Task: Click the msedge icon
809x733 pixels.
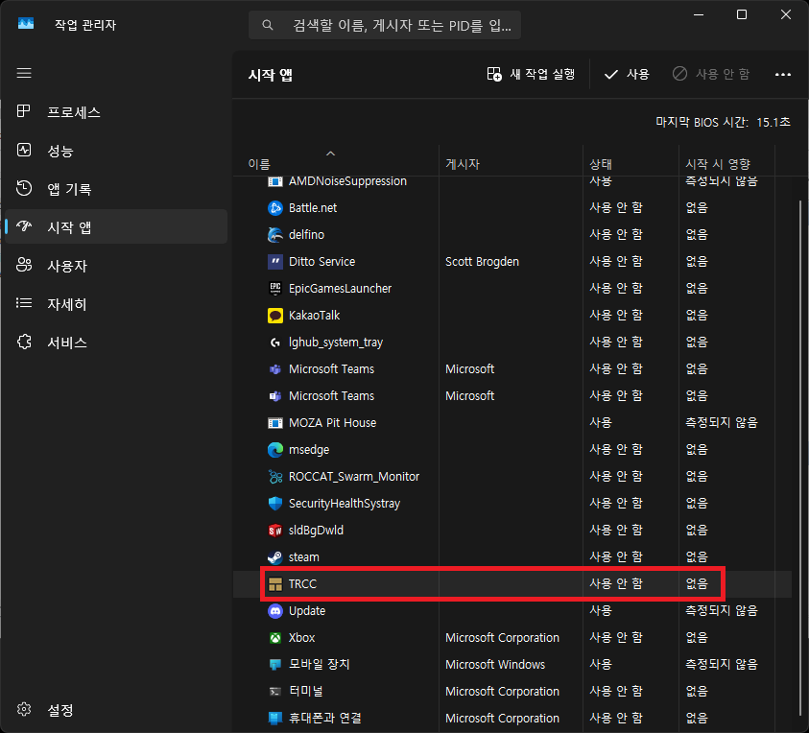Action: [x=275, y=450]
